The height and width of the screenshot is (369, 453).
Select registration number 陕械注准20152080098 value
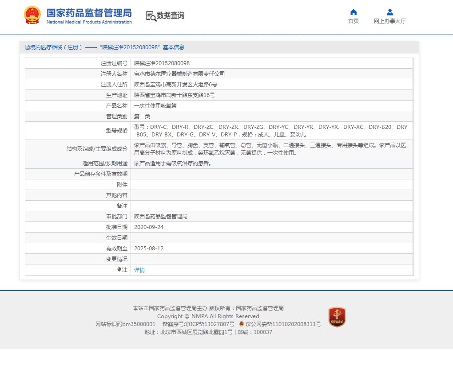tap(162, 63)
